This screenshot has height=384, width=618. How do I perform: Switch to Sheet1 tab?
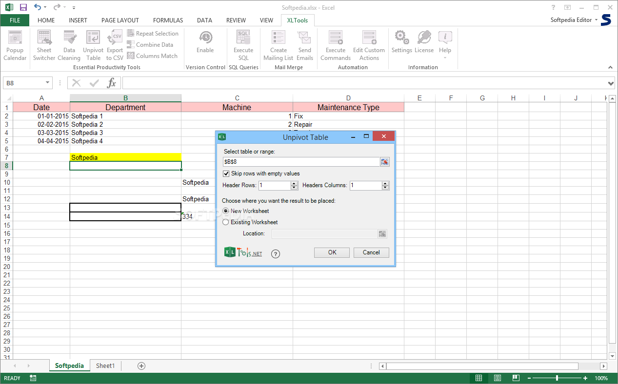[105, 365]
